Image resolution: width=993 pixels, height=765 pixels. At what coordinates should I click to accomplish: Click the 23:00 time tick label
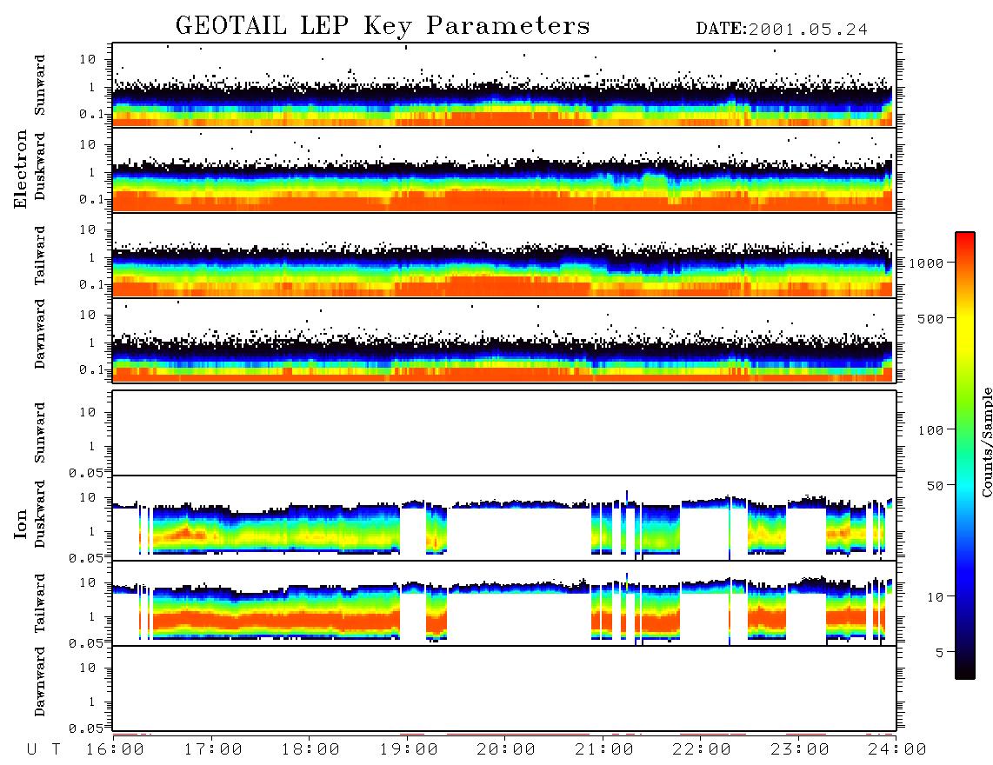click(800, 749)
